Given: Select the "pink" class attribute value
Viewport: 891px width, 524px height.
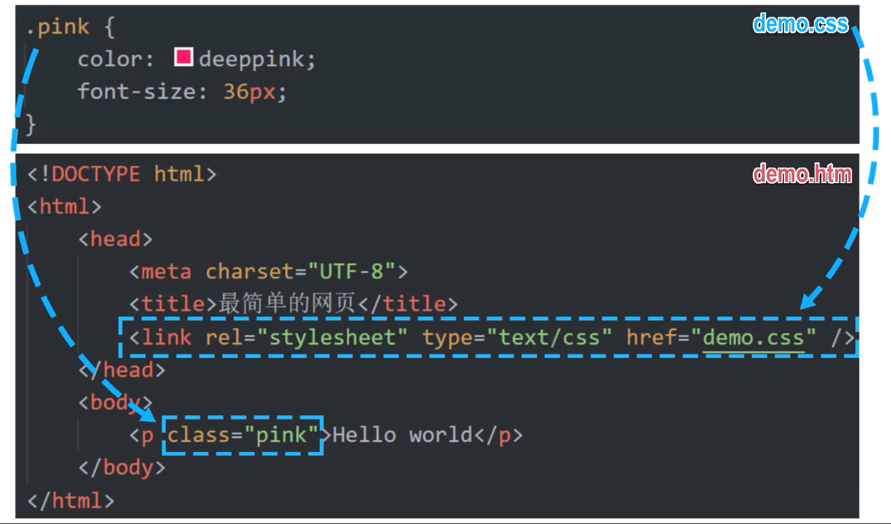Looking at the screenshot, I should point(281,436).
